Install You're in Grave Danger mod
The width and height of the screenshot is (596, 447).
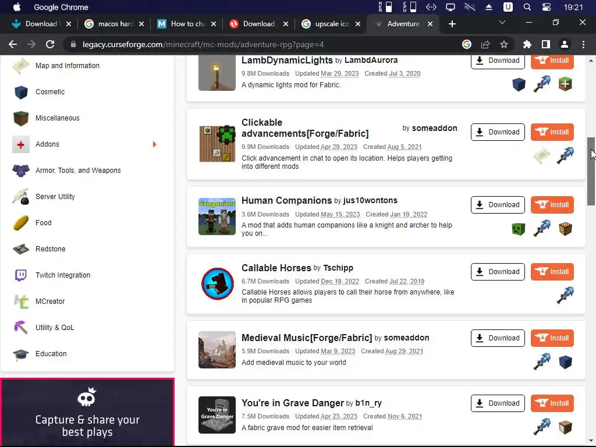click(x=552, y=403)
